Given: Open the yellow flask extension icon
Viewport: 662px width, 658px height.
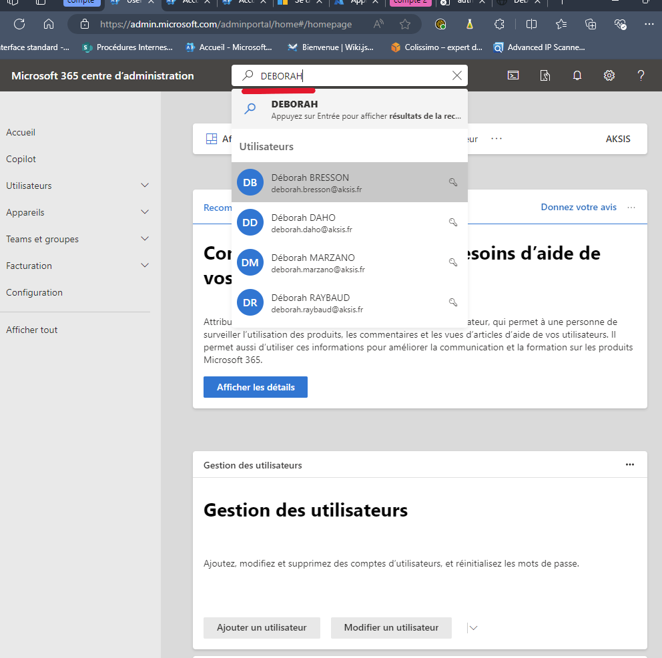Looking at the screenshot, I should pos(470,24).
